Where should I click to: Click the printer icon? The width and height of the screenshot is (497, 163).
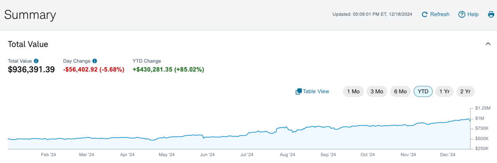(491, 15)
